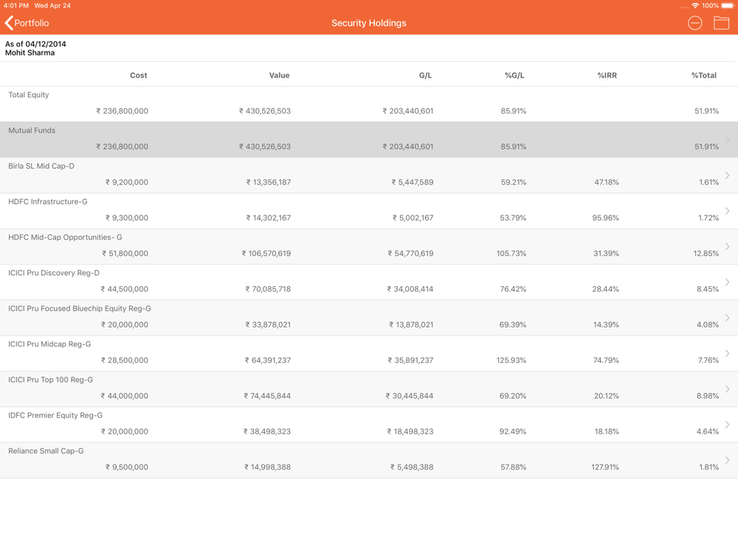Select the Value column header
This screenshot has height=553, width=738.
(x=279, y=75)
